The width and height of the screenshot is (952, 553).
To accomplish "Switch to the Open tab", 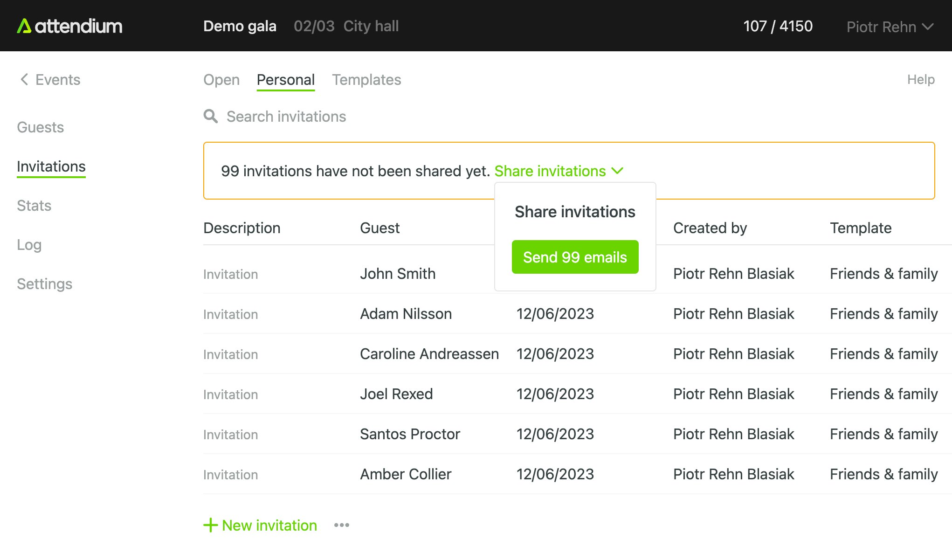I will 221,80.
